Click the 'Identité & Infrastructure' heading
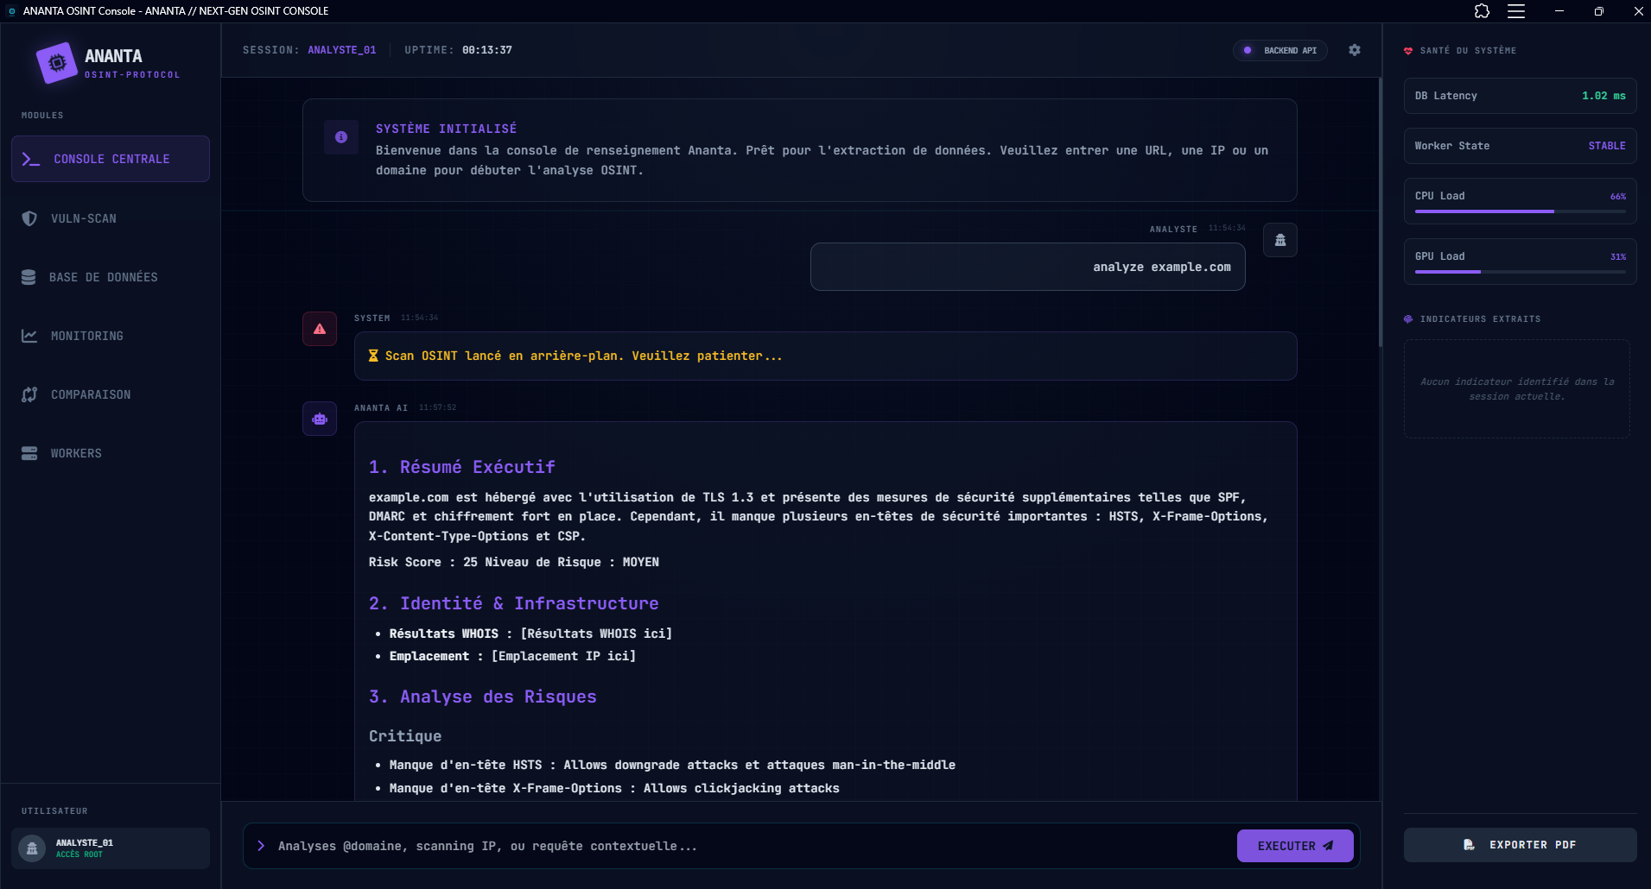The image size is (1651, 889). click(x=514, y=603)
